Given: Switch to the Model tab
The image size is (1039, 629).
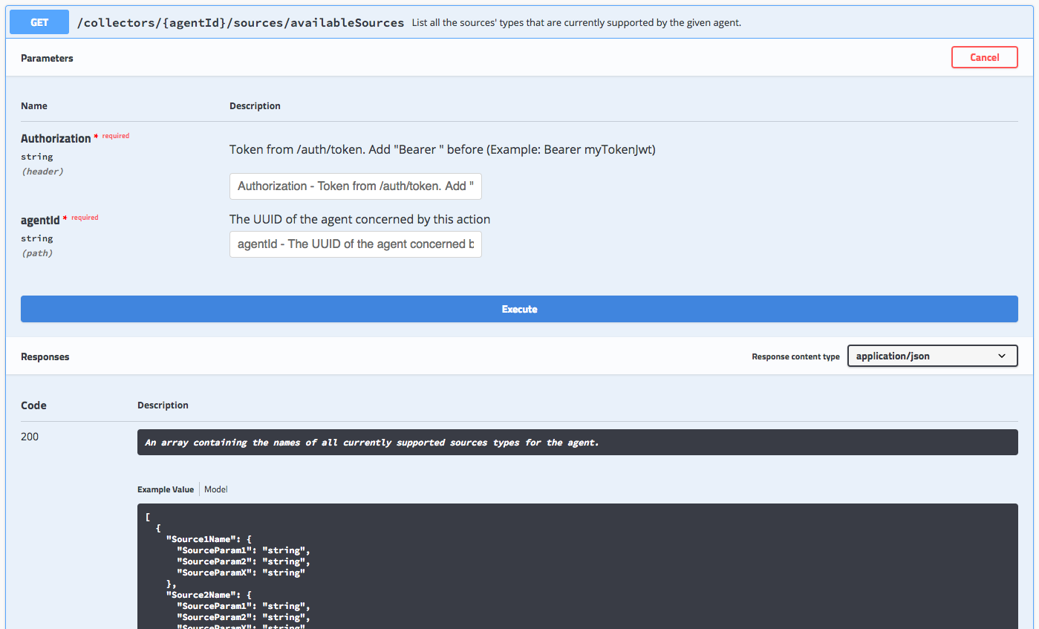Looking at the screenshot, I should tap(216, 489).
